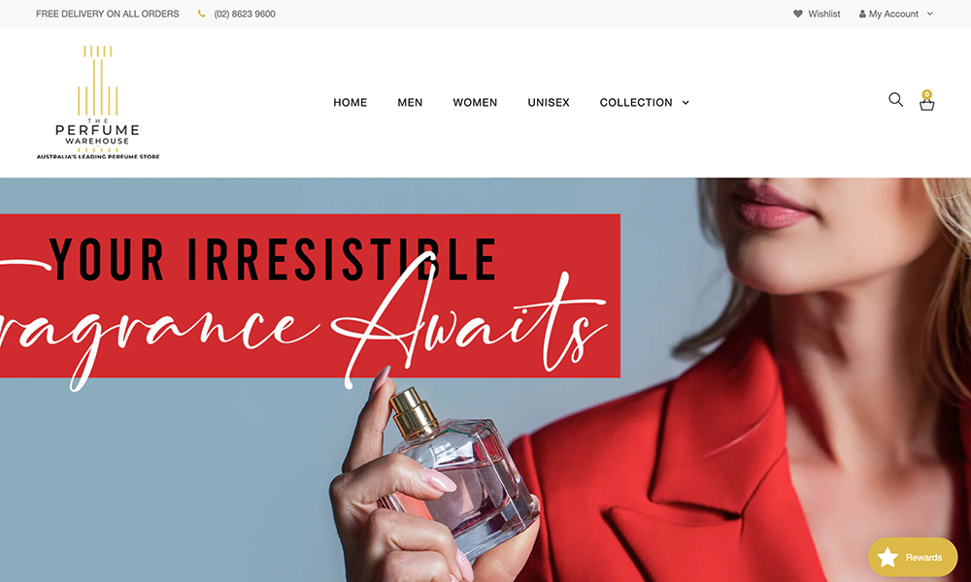Go to the Home menu item
Viewport: 971px width, 582px height.
pos(350,103)
